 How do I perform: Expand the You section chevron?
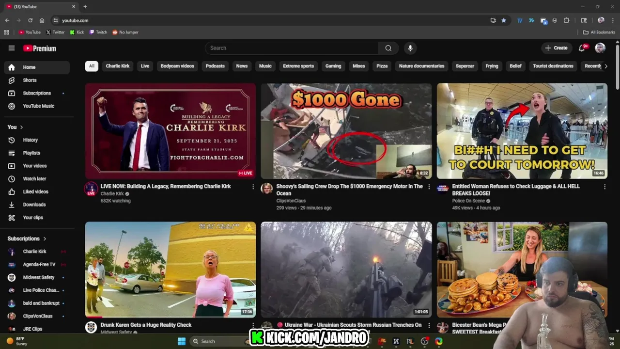click(x=21, y=127)
